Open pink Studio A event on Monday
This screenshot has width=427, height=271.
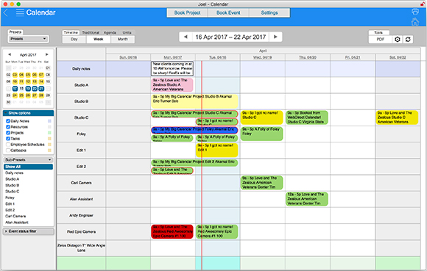(172, 84)
